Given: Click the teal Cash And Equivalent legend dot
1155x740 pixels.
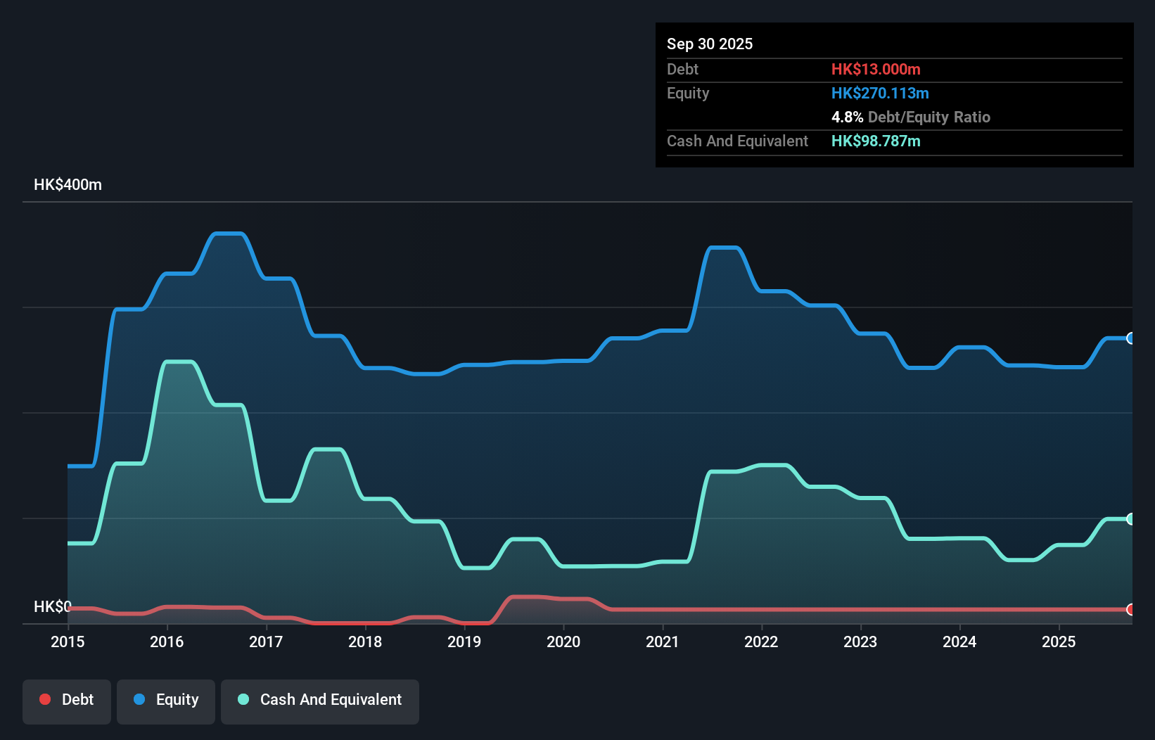Looking at the screenshot, I should (242, 699).
